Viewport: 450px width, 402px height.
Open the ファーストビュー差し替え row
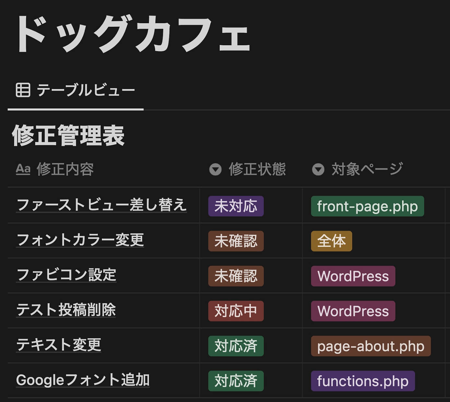(x=101, y=205)
